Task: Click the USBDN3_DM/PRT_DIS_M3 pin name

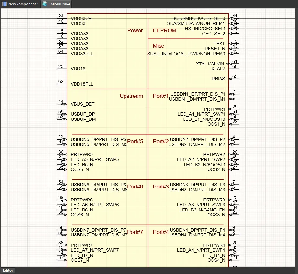Action: [x=197, y=190]
